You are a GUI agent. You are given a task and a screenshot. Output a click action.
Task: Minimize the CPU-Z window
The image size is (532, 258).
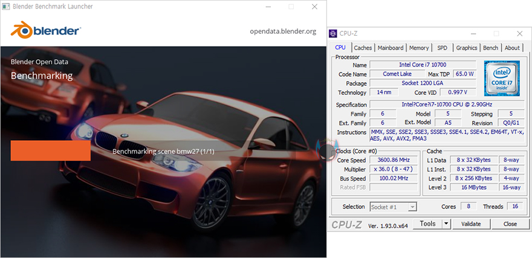click(x=473, y=34)
